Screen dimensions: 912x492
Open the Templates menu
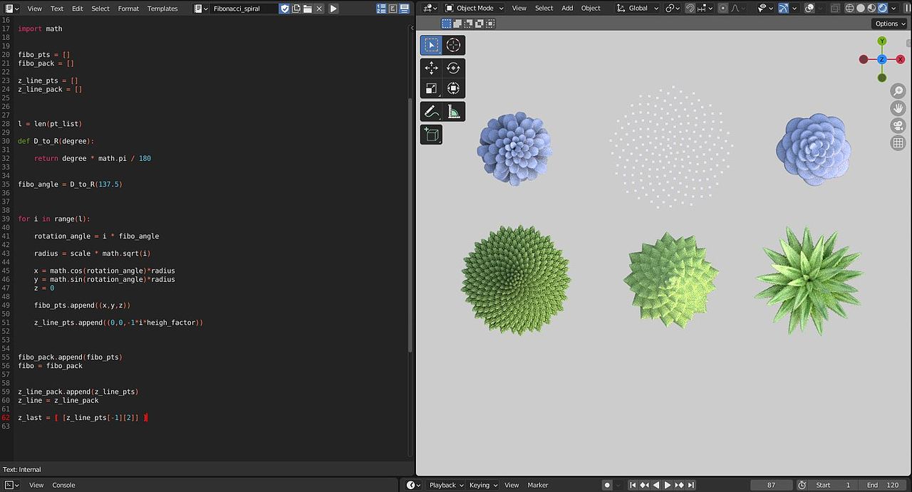click(162, 9)
